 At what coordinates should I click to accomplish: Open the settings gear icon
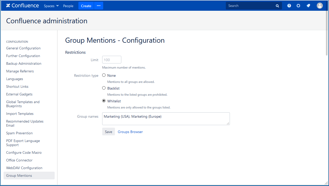coord(298,6)
